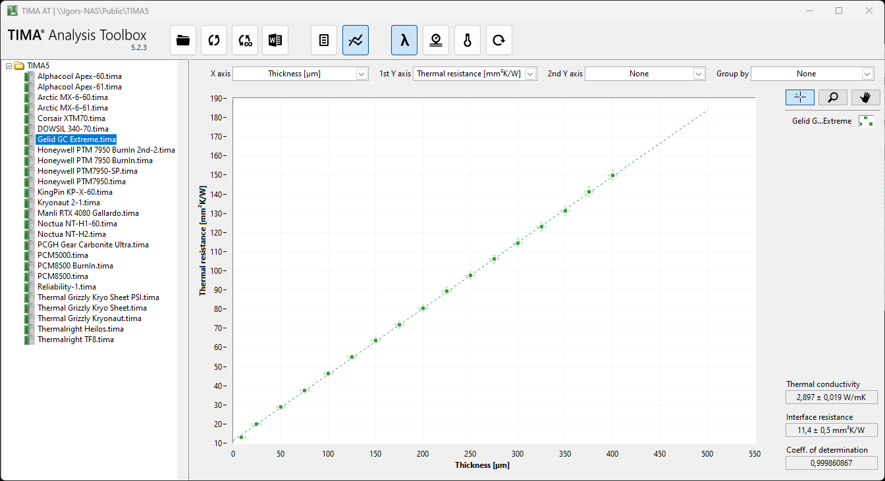This screenshot has width=885, height=481.
Task: Select Kryonaut 2-1.tima file
Action: tap(68, 203)
